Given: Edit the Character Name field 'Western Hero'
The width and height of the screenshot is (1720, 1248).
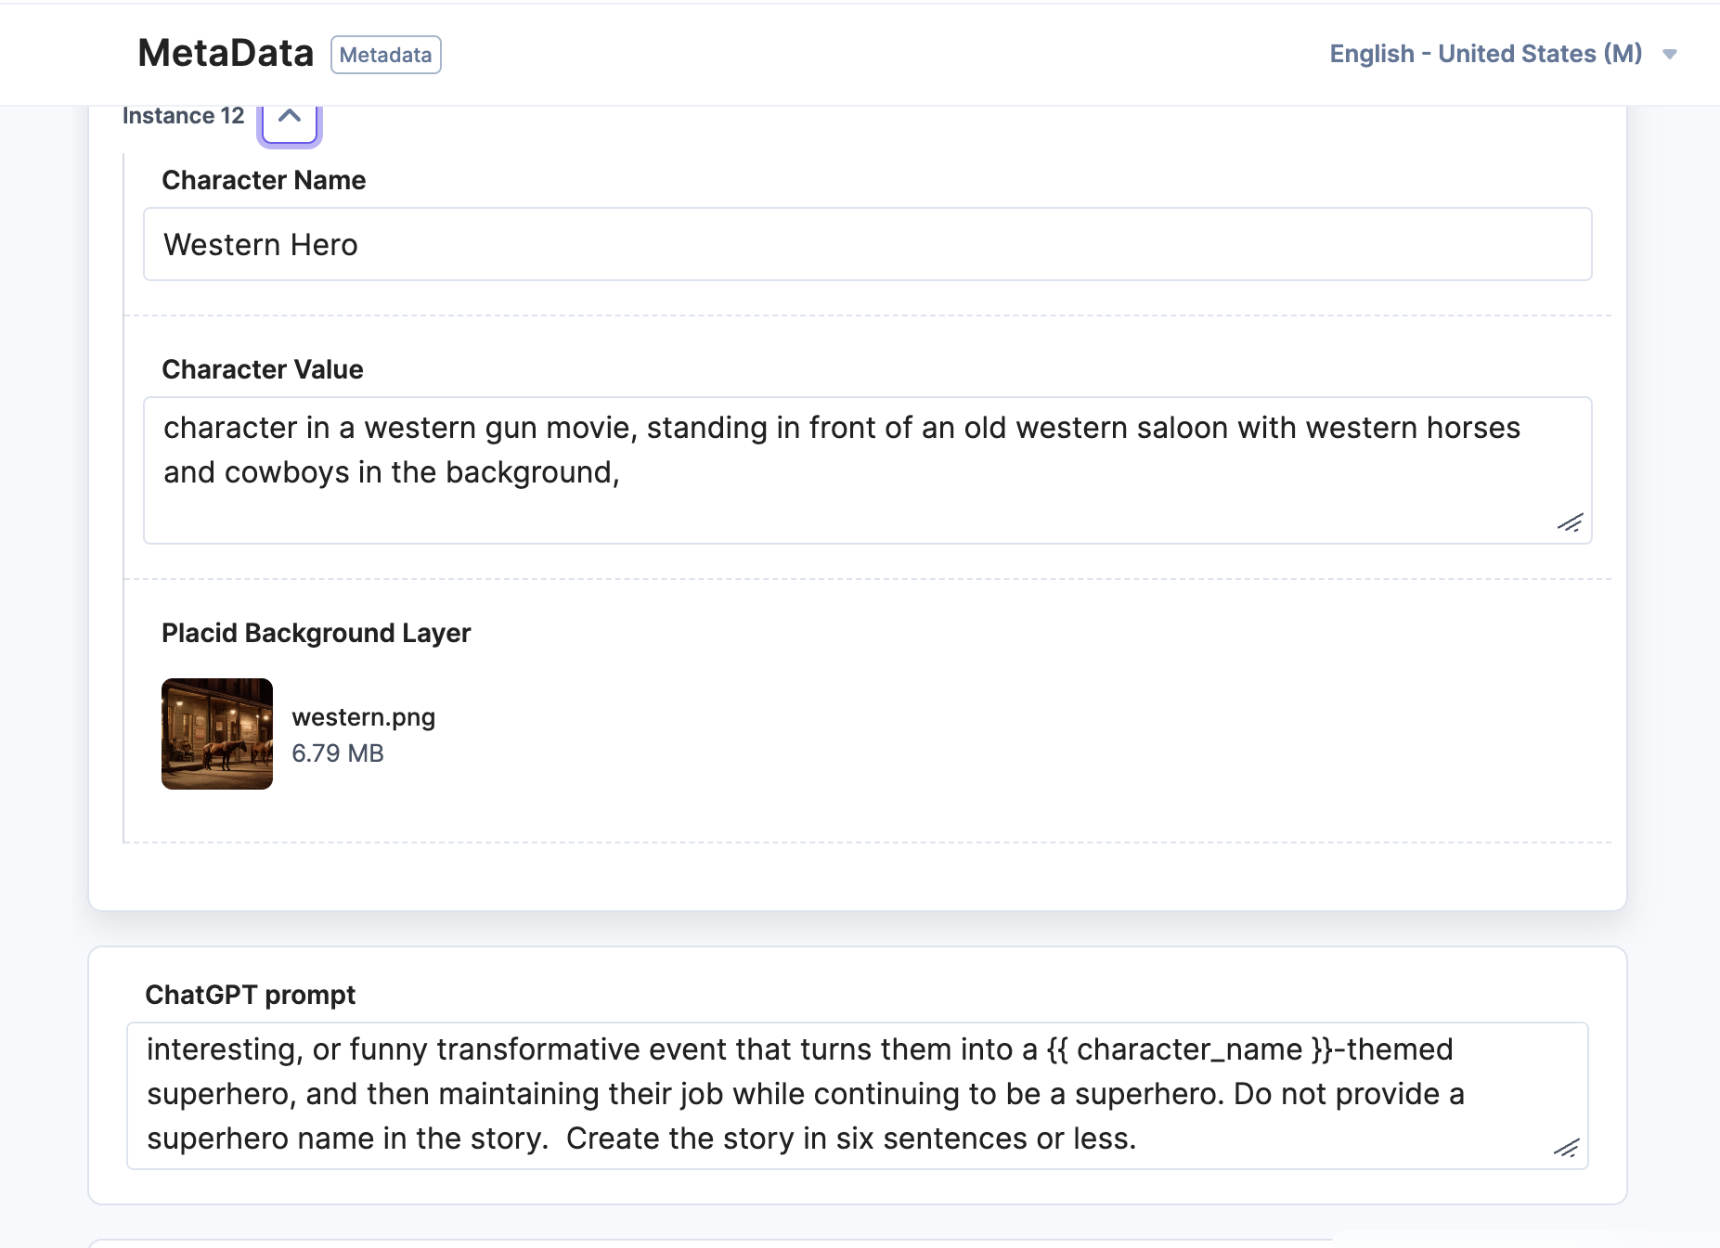Looking at the screenshot, I should [x=868, y=244].
